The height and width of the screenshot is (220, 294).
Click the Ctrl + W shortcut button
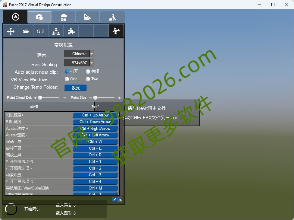[x=95, y=142]
